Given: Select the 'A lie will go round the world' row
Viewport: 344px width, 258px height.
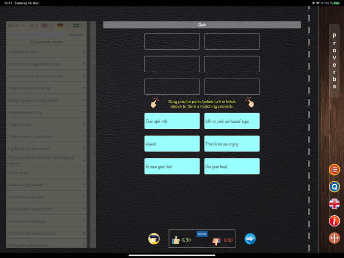Looking at the screenshot, I should tap(46, 160).
